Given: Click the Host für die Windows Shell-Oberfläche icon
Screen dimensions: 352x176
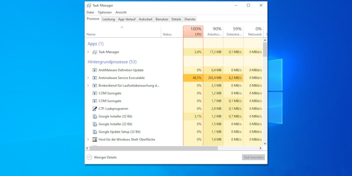Looking at the screenshot, I should point(95,140).
